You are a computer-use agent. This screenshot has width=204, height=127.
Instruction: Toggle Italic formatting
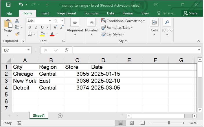coord(36,28)
